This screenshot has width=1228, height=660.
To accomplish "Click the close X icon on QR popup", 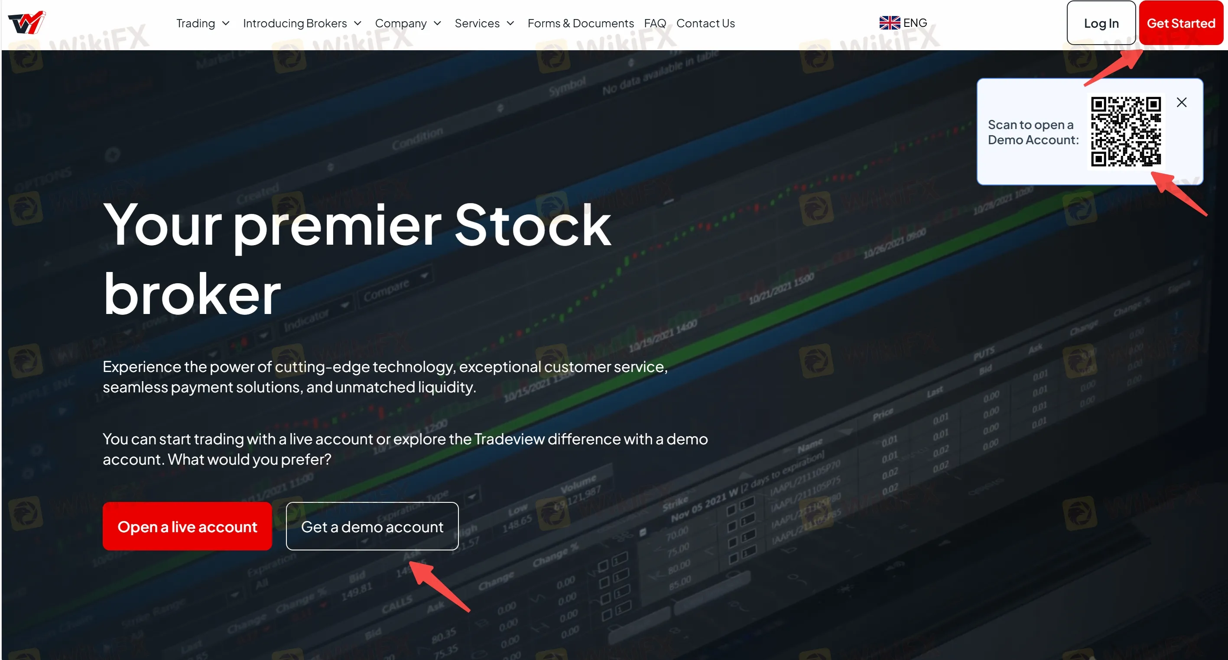I will [1182, 102].
